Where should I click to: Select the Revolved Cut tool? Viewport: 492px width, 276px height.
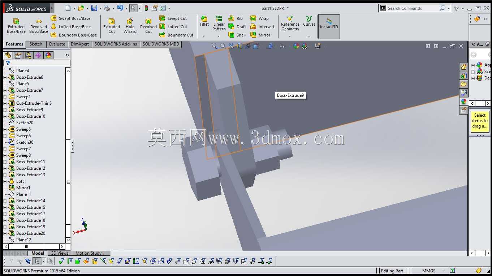click(x=148, y=25)
